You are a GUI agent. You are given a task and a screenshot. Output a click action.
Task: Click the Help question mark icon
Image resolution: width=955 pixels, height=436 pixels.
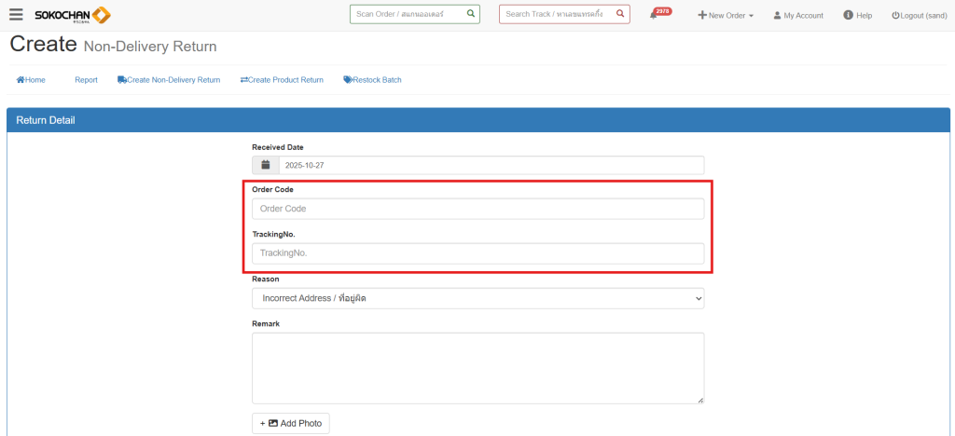[x=848, y=16]
